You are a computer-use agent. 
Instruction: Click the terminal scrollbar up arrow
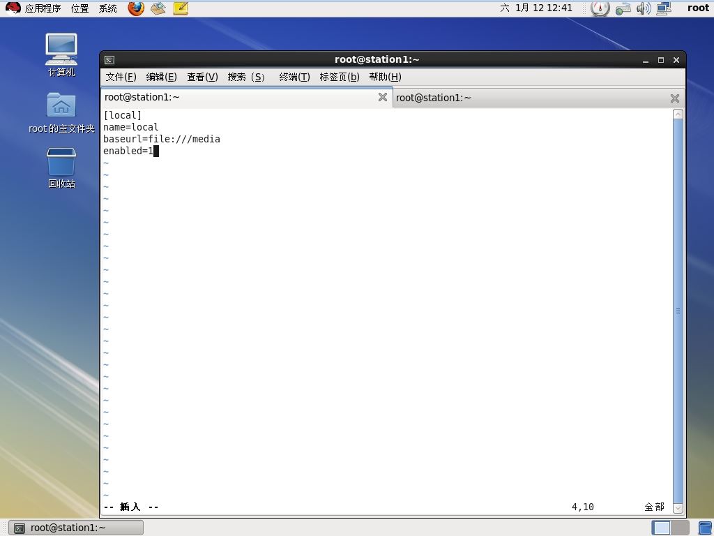678,114
